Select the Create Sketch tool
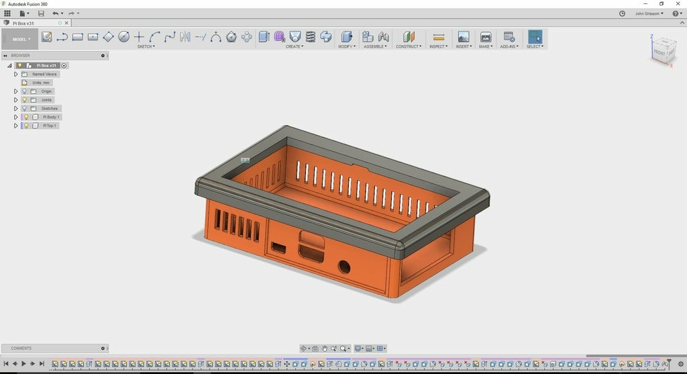The width and height of the screenshot is (687, 374). coord(46,37)
